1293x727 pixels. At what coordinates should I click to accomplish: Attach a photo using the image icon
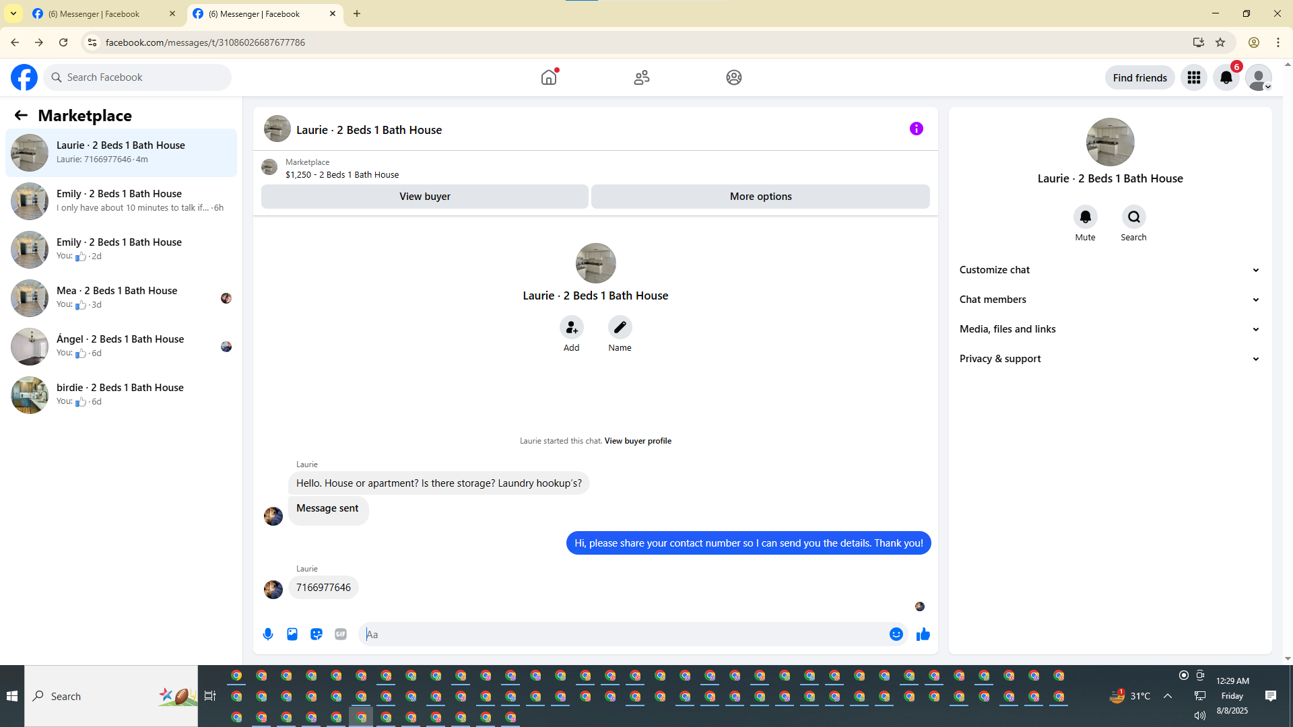coord(292,634)
